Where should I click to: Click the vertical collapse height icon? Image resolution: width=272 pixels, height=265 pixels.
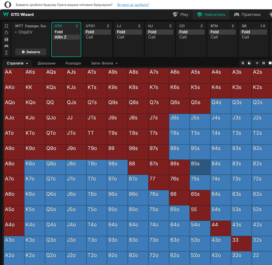pyautogui.click(x=7, y=53)
